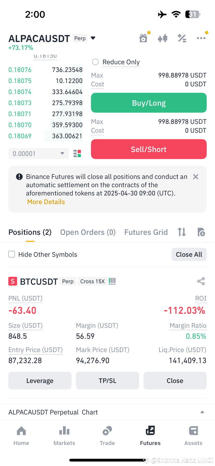The image size is (215, 466).
Task: Tap the margin ratio bars indicator
Action: click(x=112, y=281)
